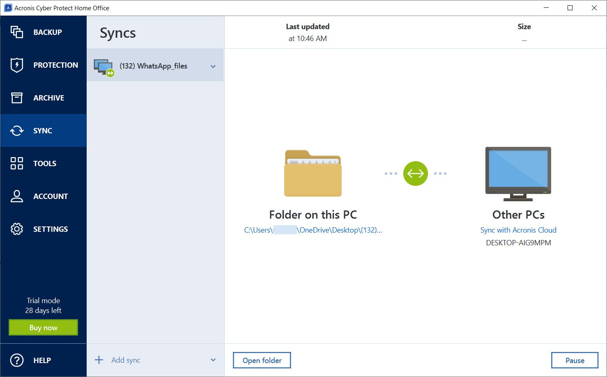Viewport: 607px width, 377px height.
Task: Click the HELP label in sidebar
Action: (x=42, y=361)
